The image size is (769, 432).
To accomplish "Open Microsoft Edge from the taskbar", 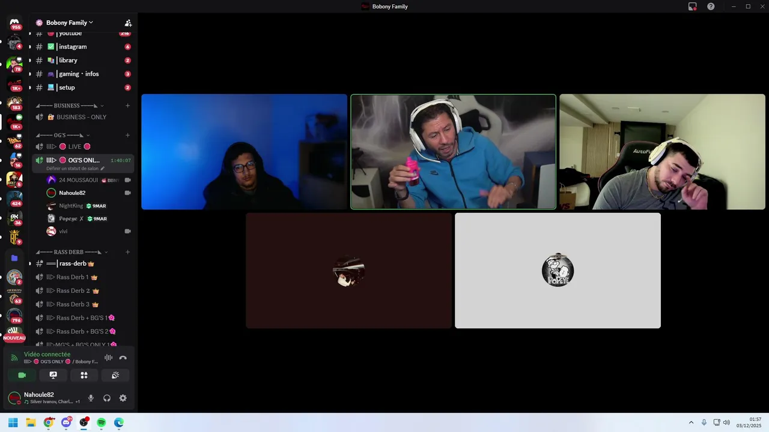I will point(119,422).
